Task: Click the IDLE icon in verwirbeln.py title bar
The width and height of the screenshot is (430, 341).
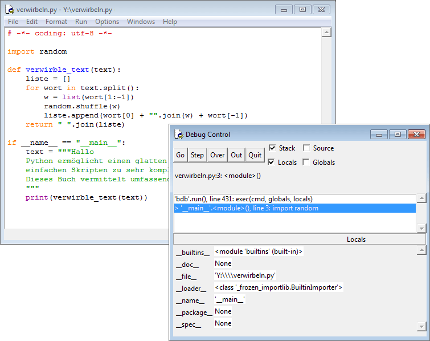Action: (x=10, y=10)
